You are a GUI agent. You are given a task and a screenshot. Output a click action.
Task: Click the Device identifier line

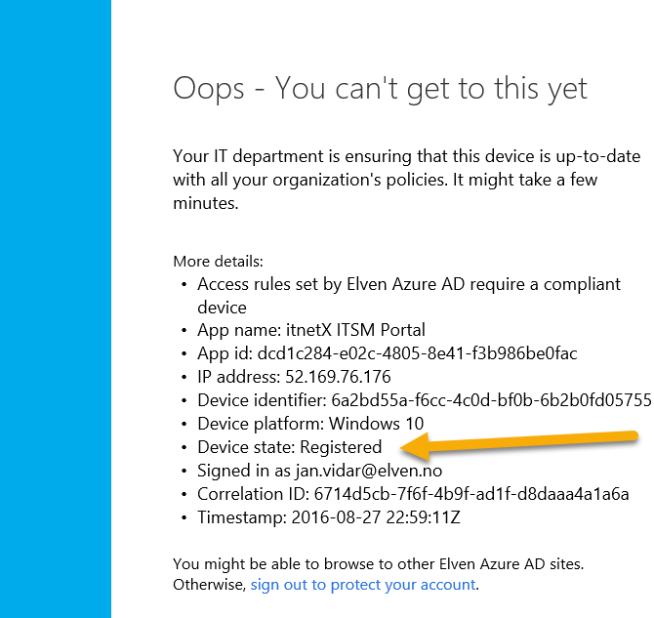coord(425,400)
